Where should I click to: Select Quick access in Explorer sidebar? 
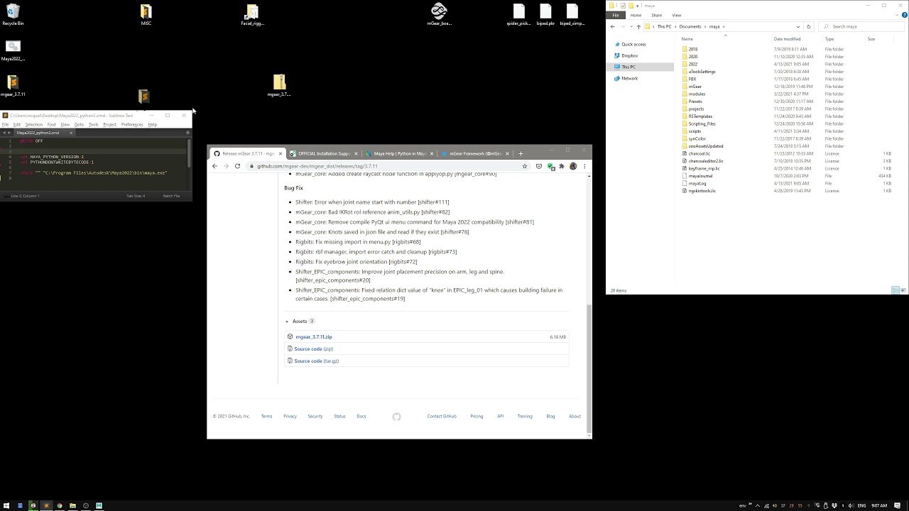pos(633,44)
